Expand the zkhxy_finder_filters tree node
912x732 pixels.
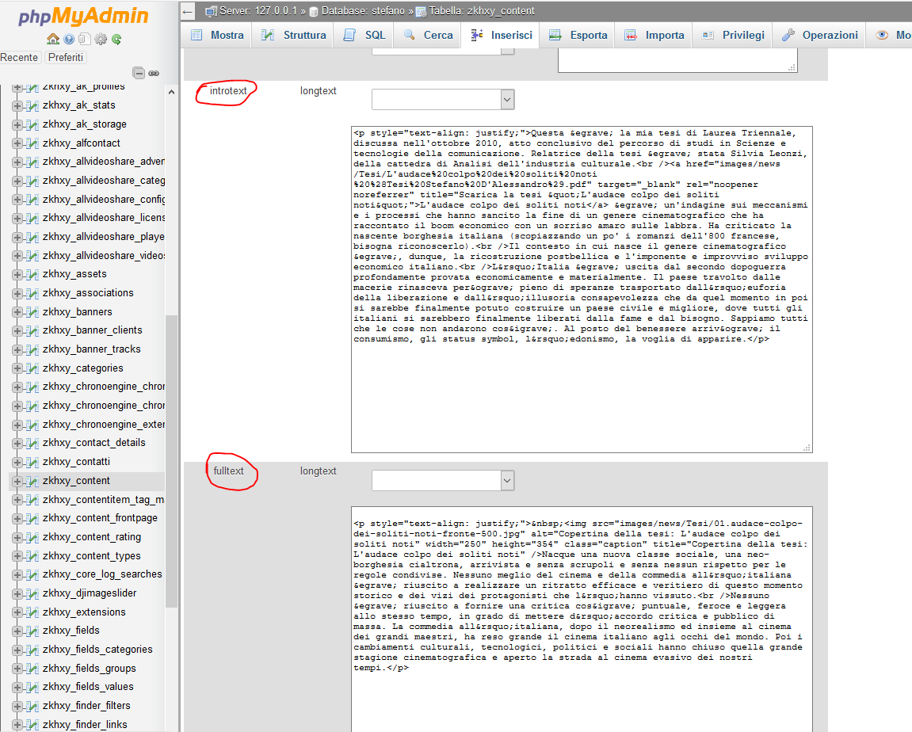(x=17, y=706)
